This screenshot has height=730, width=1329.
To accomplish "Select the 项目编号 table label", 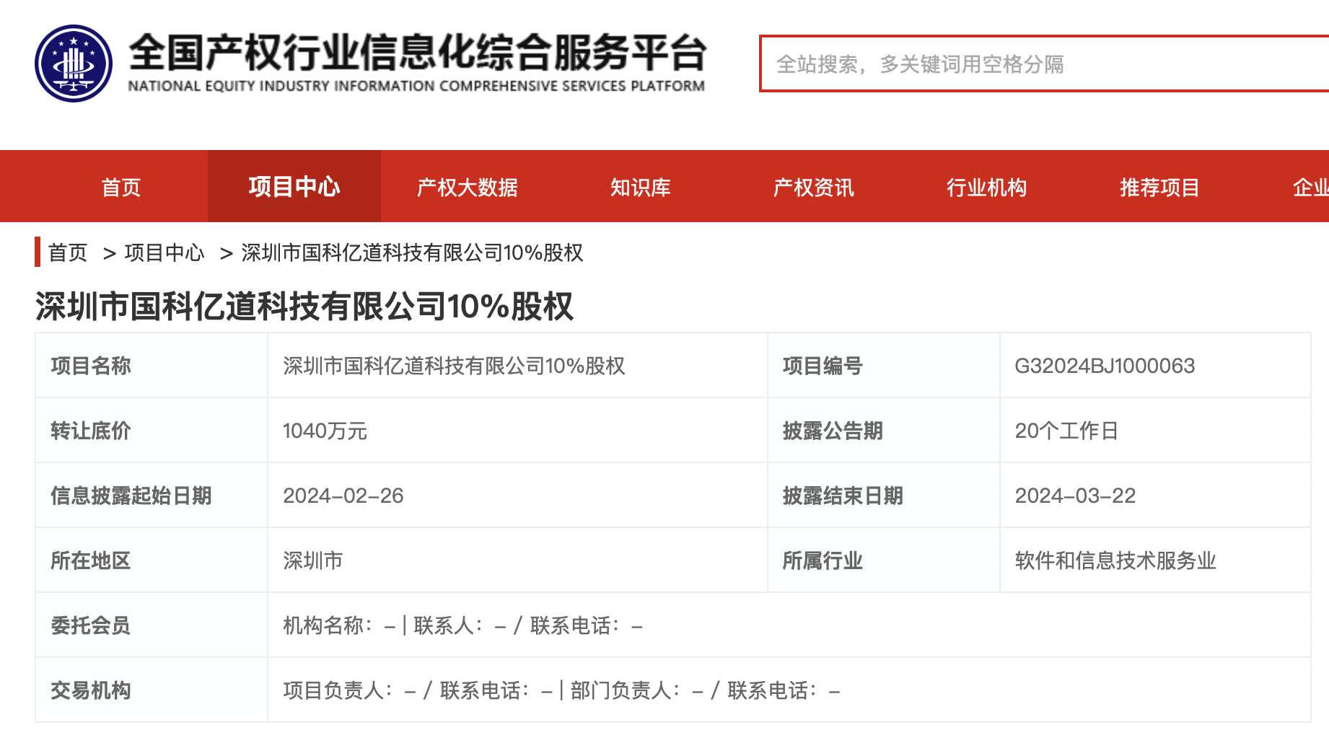I will pos(823,366).
